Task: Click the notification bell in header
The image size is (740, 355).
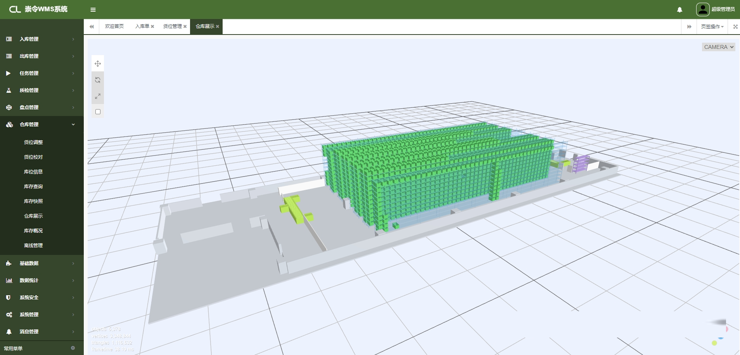Action: coord(679,10)
